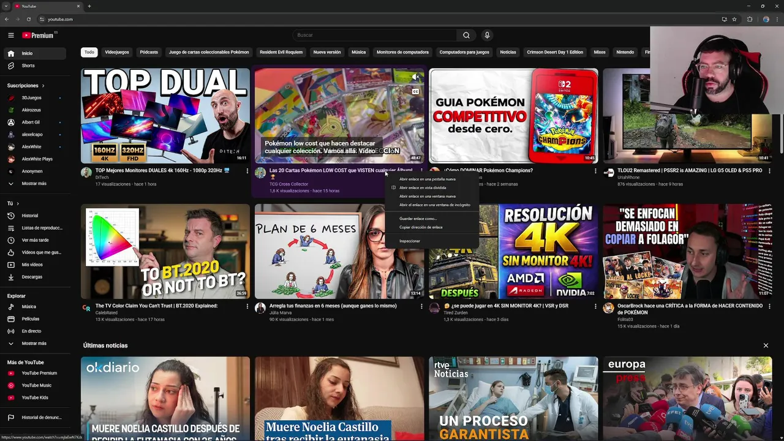Open options for Arregla tus finanzas video
The width and height of the screenshot is (784, 441).
[x=421, y=306]
